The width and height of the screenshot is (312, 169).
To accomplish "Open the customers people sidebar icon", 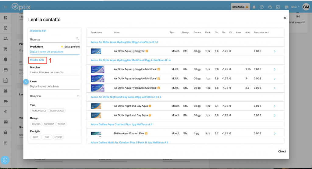I will click(5, 39).
